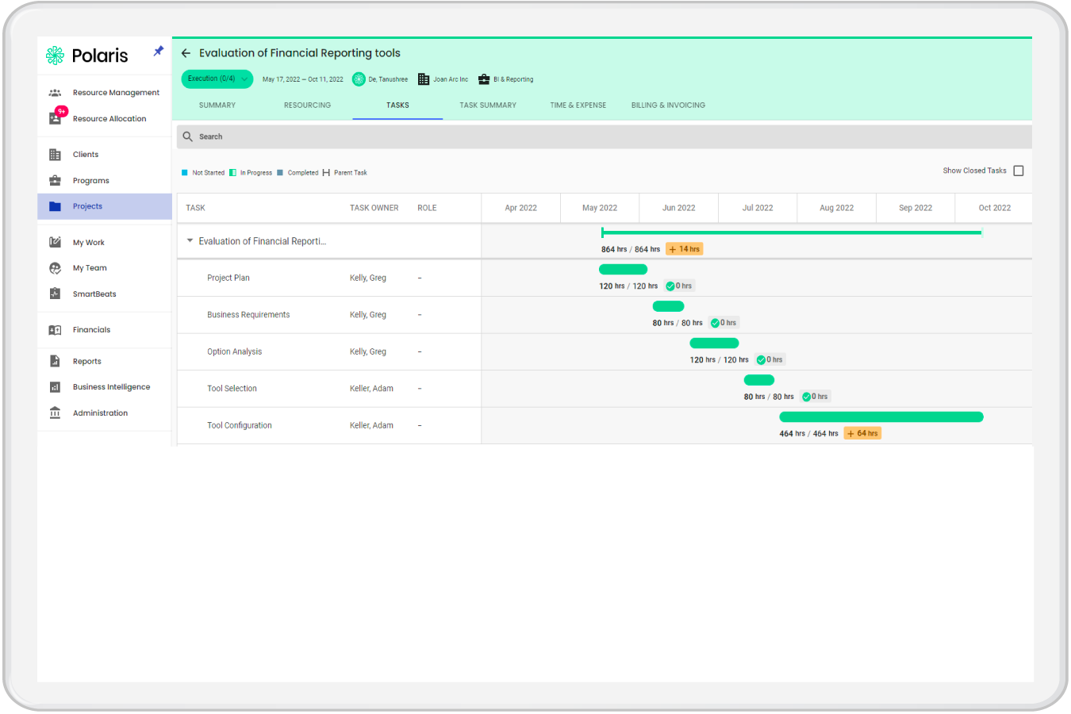Go back using the back arrow
This screenshot has width=1071, height=714.
[x=186, y=53]
